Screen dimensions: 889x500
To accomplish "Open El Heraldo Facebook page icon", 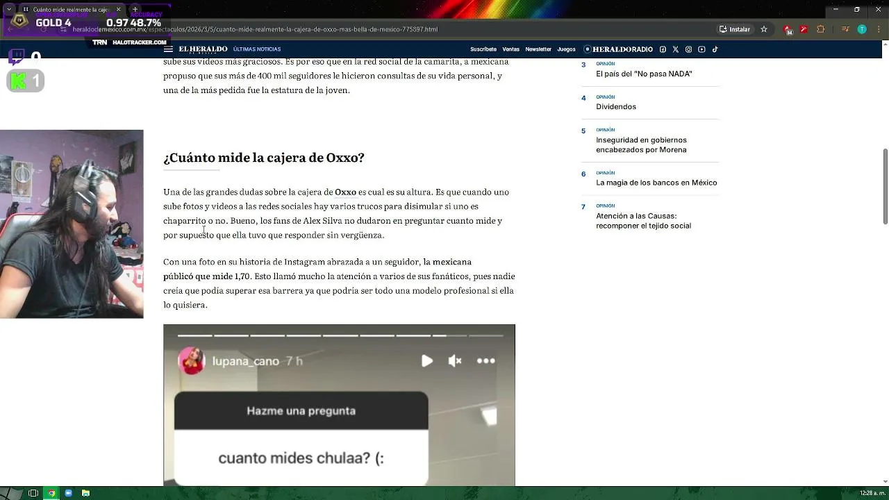I will tap(663, 49).
